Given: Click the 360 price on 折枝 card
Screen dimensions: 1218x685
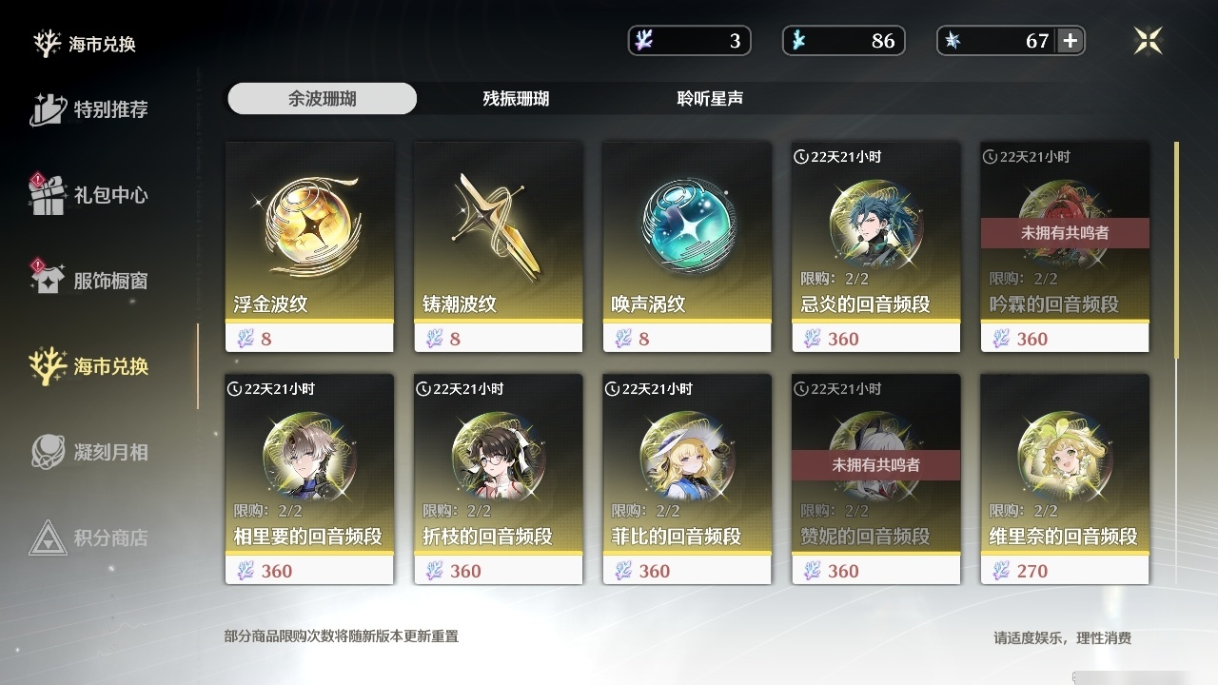Looking at the screenshot, I should tap(465, 571).
